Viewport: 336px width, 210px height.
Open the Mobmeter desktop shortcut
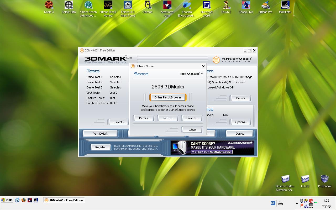point(285,7)
